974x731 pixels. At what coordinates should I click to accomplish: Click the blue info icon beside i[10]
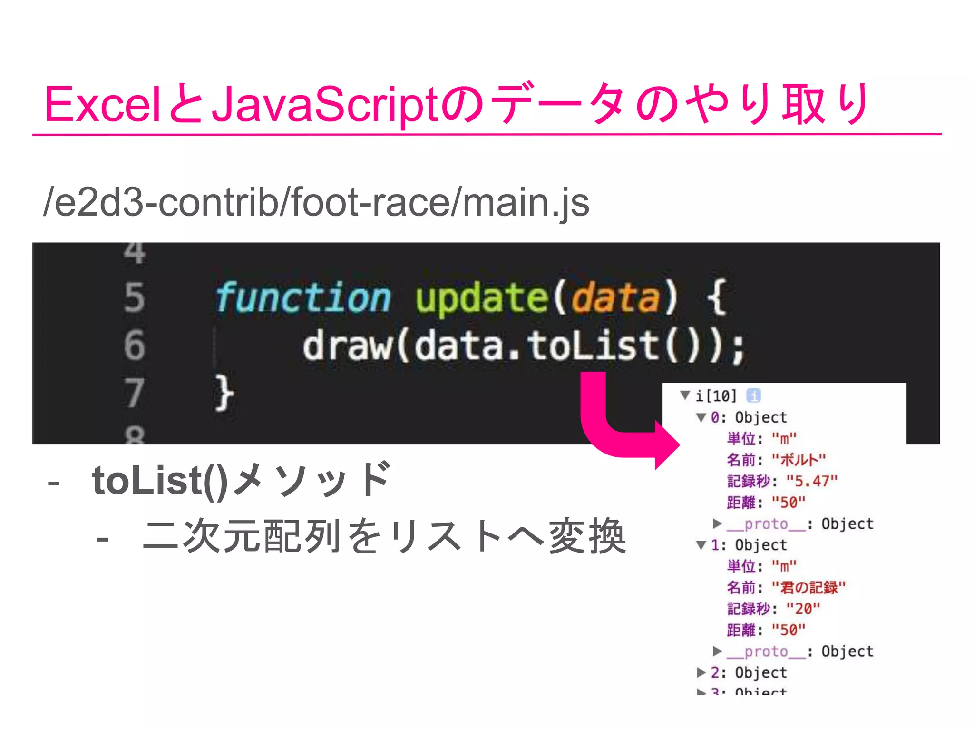coord(753,395)
